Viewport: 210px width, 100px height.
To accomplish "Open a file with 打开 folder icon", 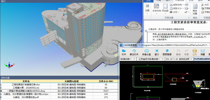I will (124, 52).
